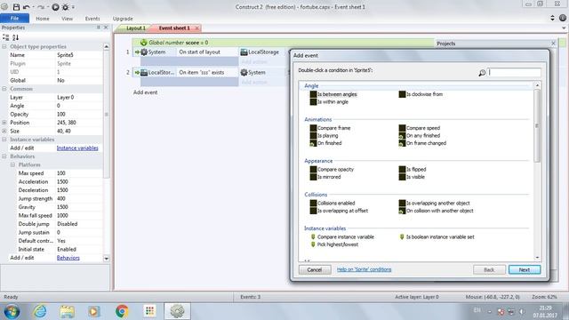Click the global variable score icon
Viewport: 569px width, 320px height.
point(144,43)
